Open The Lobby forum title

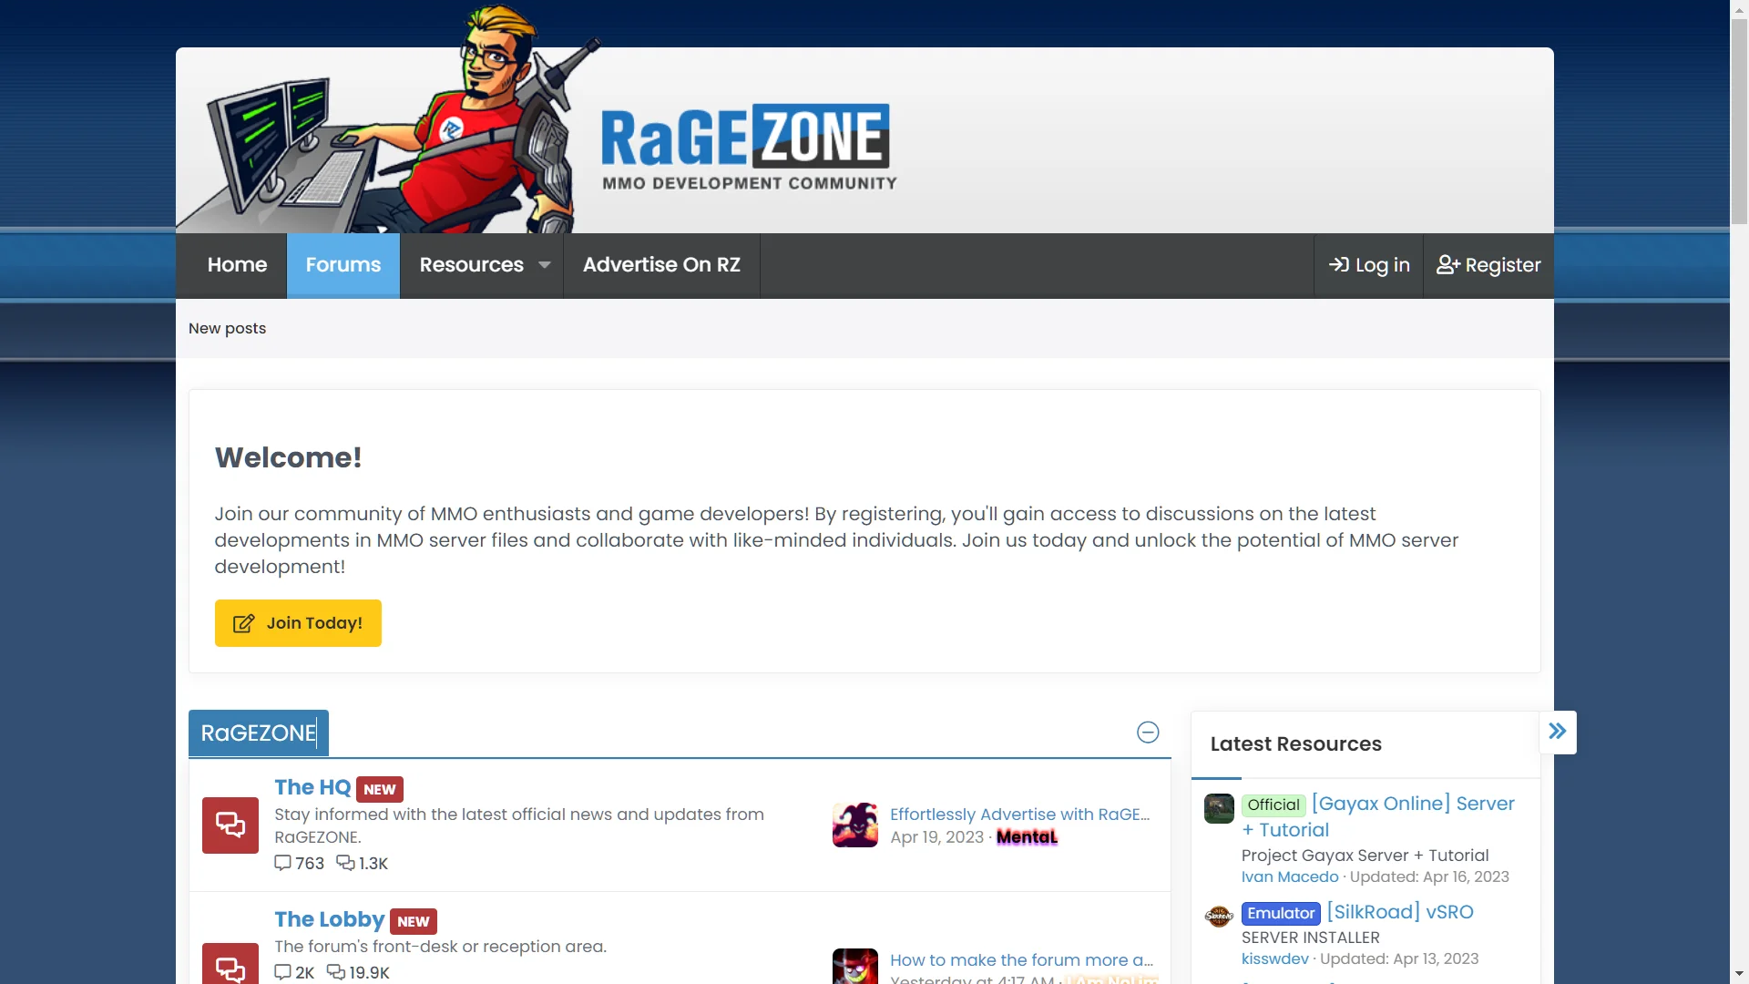330,919
